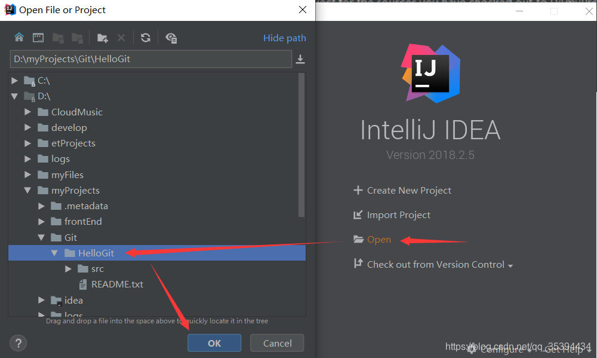Screen dimensions: 597x358
Task: Open the help question mark button
Action: click(x=18, y=343)
